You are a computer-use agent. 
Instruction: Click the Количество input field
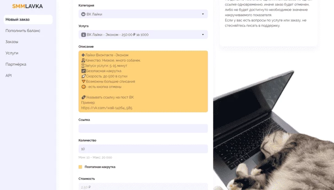[143, 149]
